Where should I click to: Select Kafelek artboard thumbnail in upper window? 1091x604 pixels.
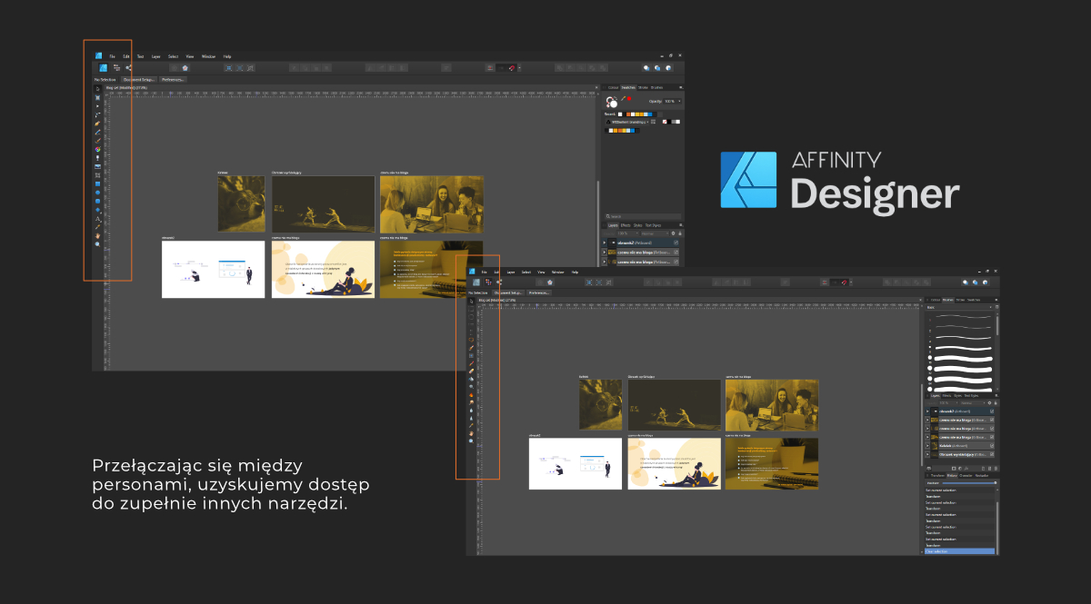point(242,203)
